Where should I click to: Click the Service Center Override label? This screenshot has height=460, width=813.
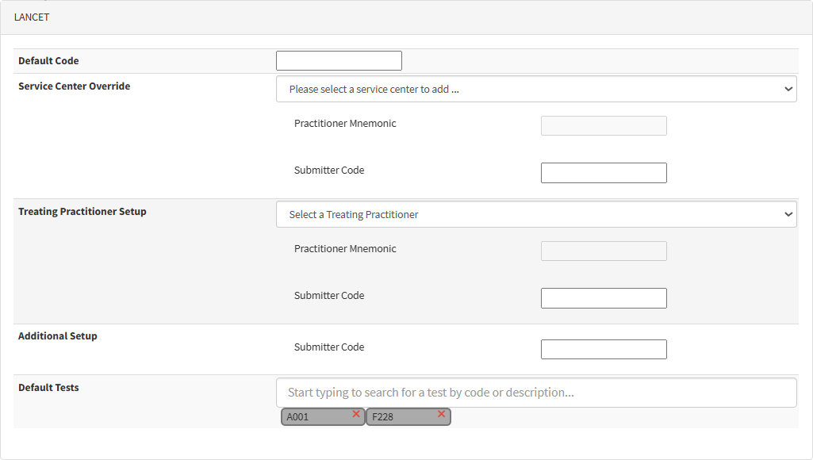pyautogui.click(x=74, y=86)
